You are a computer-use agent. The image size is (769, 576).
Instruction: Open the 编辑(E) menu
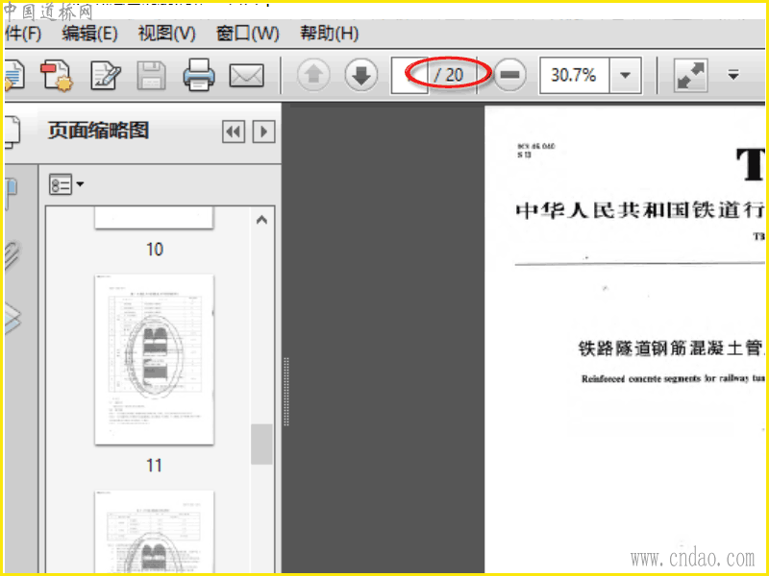[89, 34]
